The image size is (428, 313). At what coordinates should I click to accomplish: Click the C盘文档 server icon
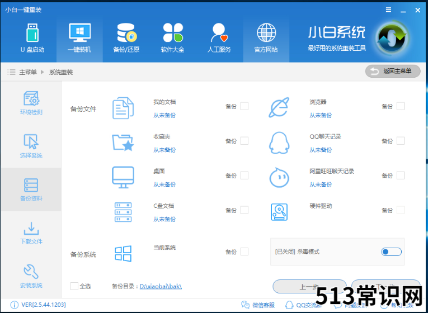click(123, 212)
